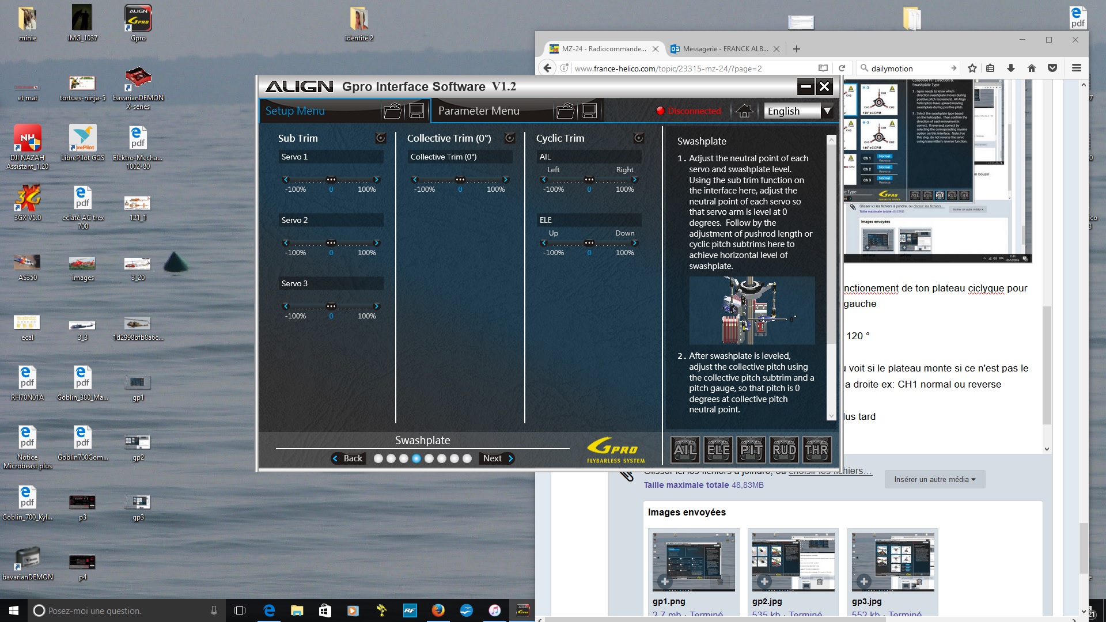The height and width of the screenshot is (622, 1106).
Task: Click the Servo 1 sub trim slider handle
Action: coord(331,180)
